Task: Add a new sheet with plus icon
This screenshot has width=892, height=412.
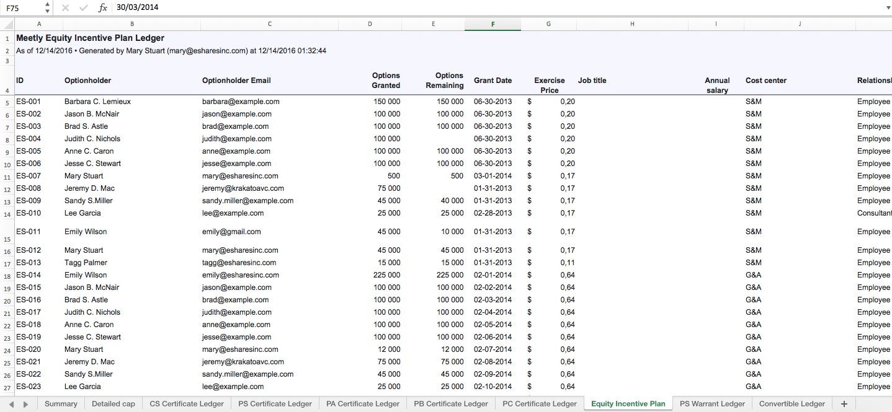Action: pos(844,404)
